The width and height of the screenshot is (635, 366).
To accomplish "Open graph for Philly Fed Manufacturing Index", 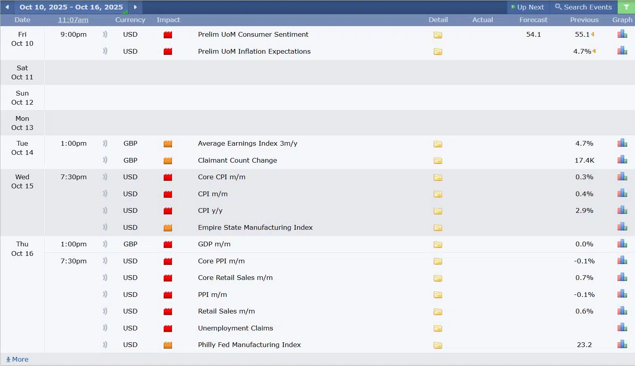I will [622, 345].
